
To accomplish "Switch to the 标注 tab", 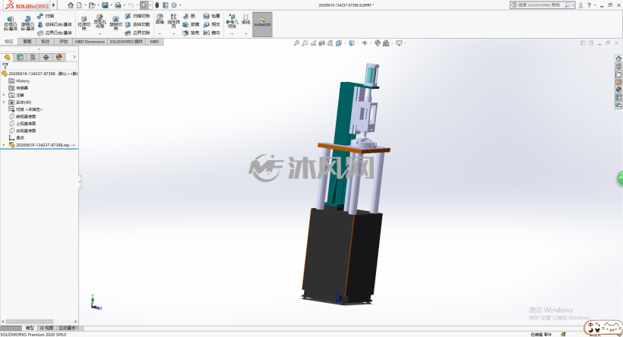I will (46, 41).
